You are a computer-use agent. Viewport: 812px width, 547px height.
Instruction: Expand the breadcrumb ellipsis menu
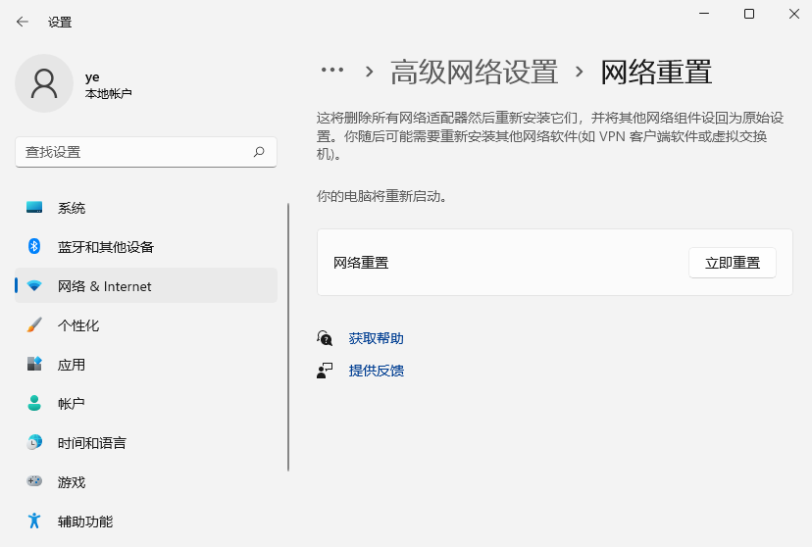(x=331, y=70)
